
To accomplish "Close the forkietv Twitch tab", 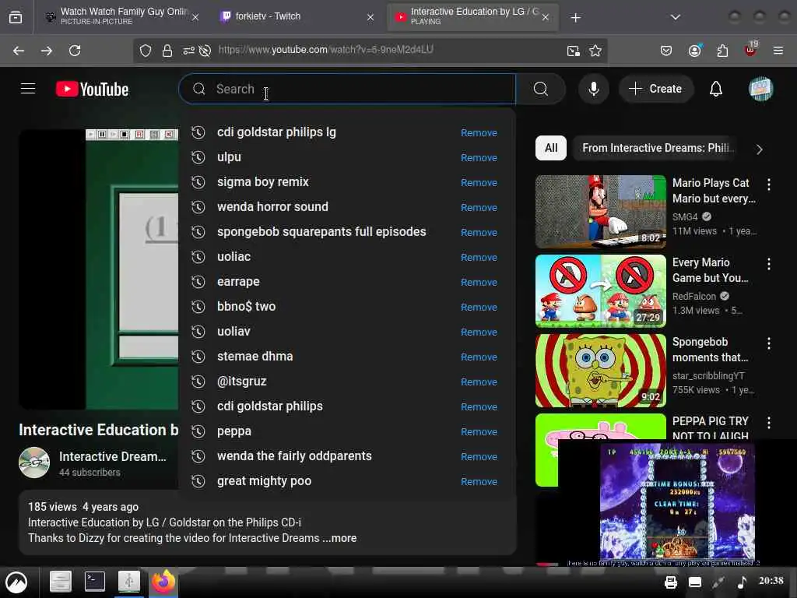I will tap(370, 17).
